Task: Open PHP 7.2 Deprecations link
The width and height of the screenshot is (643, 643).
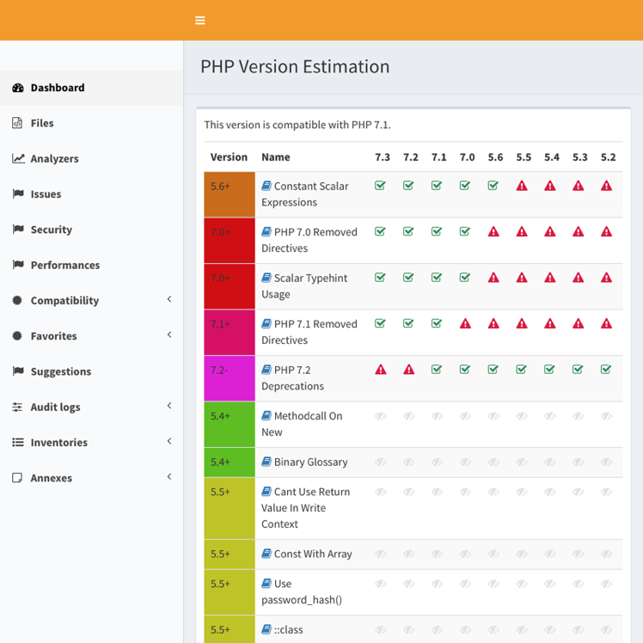Action: pyautogui.click(x=292, y=377)
